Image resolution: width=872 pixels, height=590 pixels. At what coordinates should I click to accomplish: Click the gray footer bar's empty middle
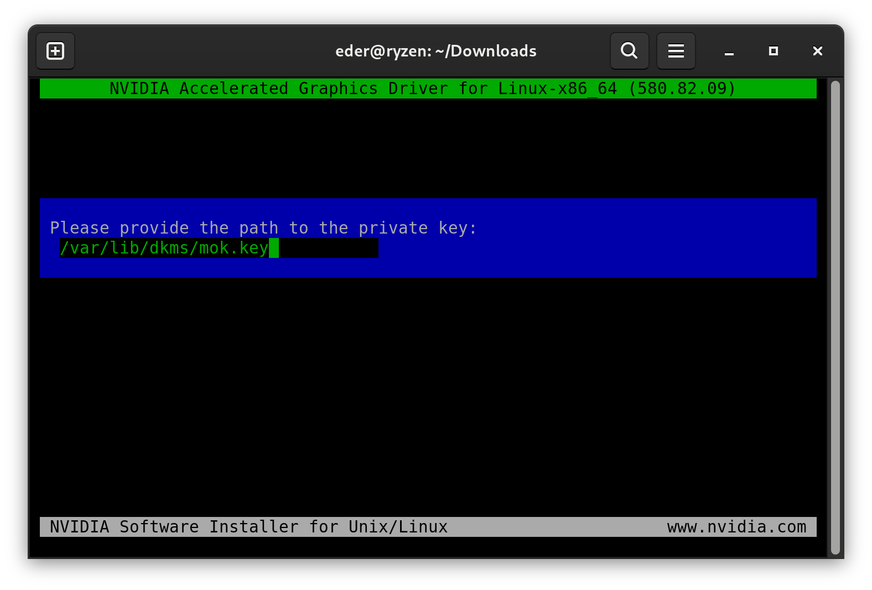point(553,527)
